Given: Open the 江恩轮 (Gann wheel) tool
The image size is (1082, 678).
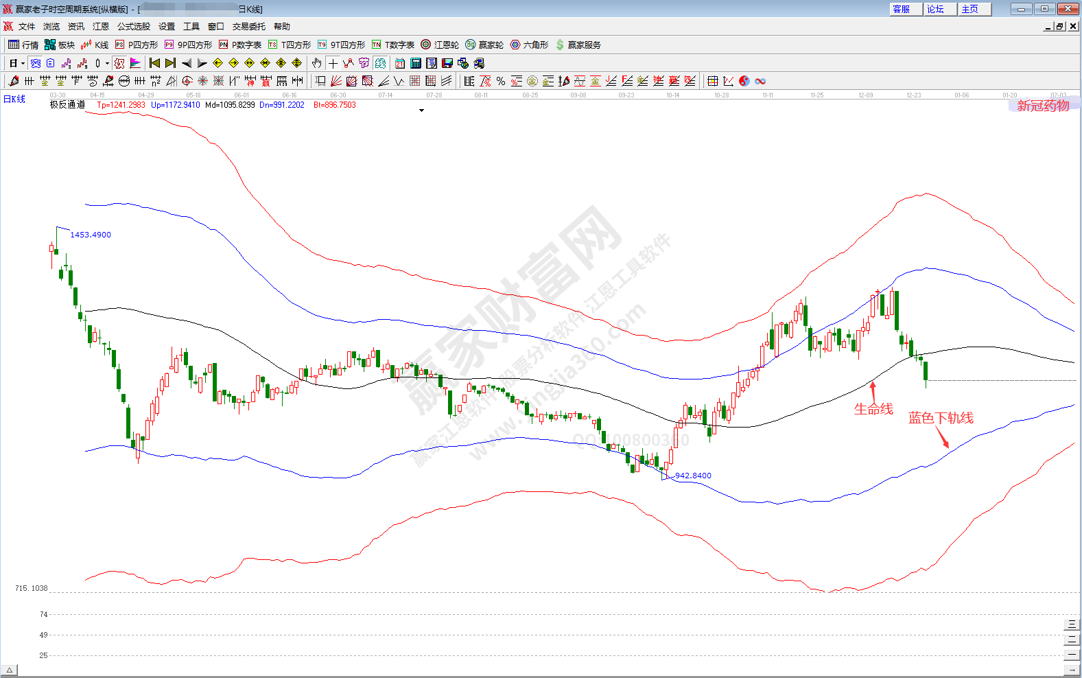Looking at the screenshot, I should [x=440, y=45].
